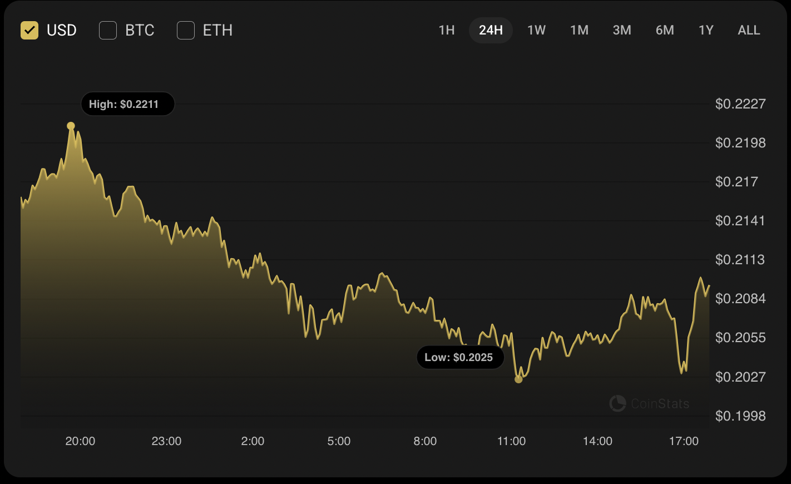Screen dimensions: 791x484
Task: Enable the ETH currency checkbox
Action: coord(186,30)
